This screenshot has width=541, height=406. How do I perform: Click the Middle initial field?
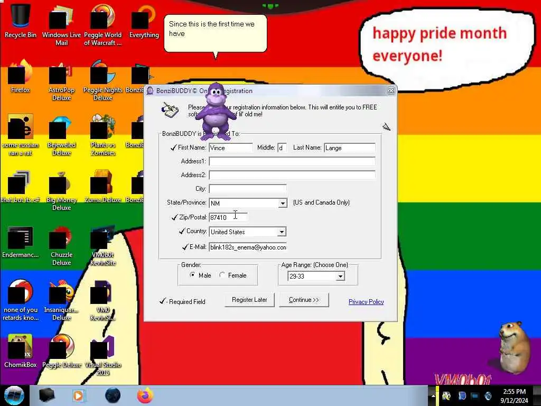pos(282,148)
